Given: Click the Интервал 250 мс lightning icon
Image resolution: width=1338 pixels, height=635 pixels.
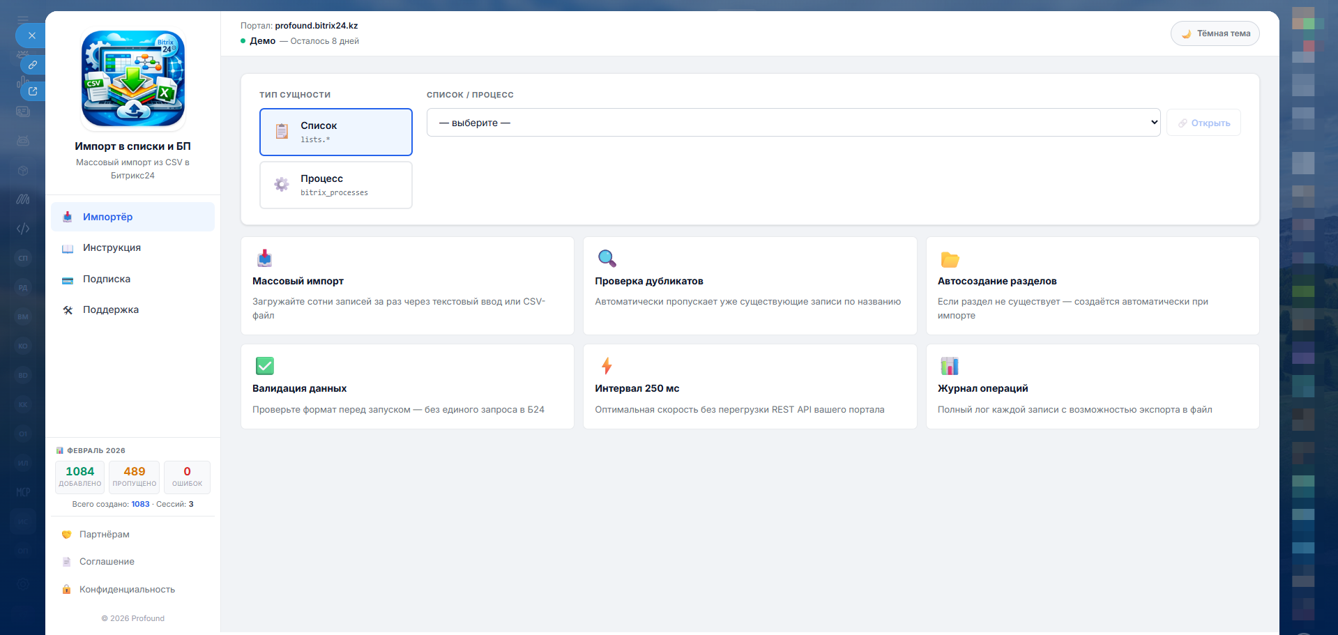Looking at the screenshot, I should click(607, 366).
